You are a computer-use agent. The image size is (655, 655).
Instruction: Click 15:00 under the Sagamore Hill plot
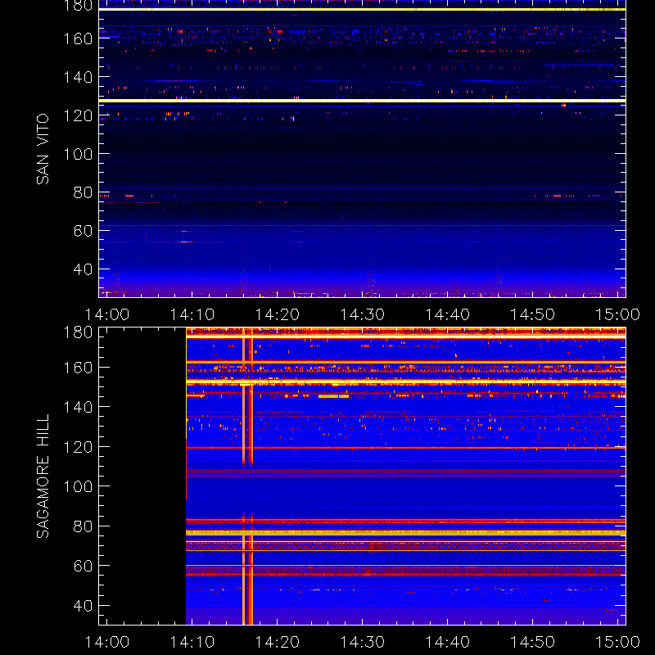(x=617, y=642)
